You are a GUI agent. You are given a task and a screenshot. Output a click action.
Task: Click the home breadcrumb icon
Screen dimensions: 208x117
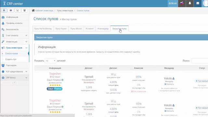(x=33, y=10)
